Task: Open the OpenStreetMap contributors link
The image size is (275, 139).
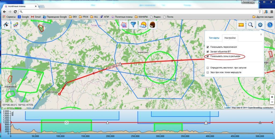Action: (x=260, y=108)
